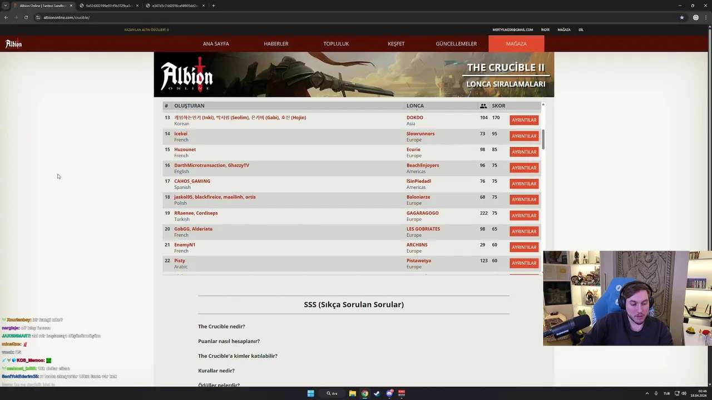The image size is (712, 400).
Task: Sort by the members people icon column
Action: [x=483, y=106]
